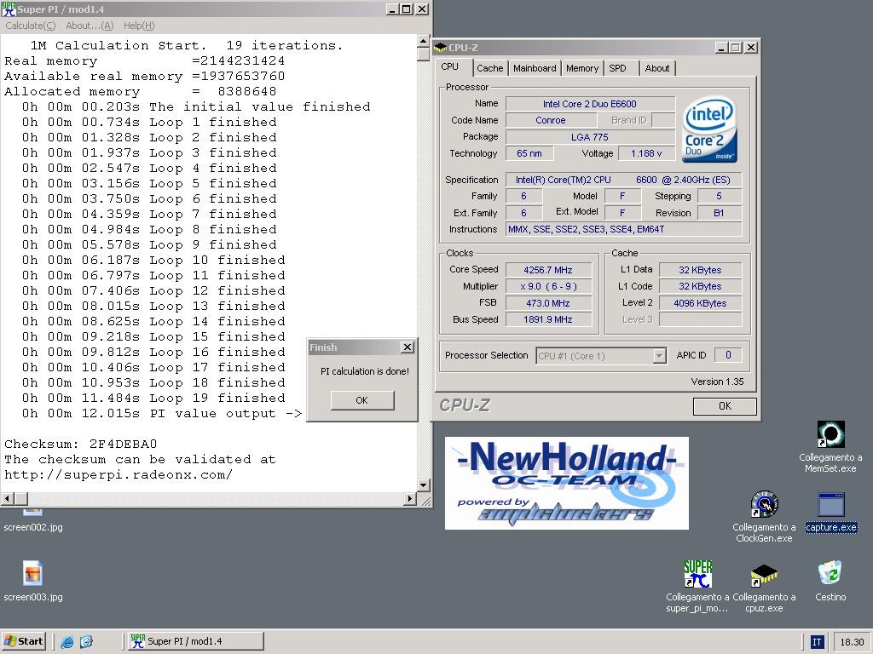Click the CPU-Z title bar chip icon
Viewport: 873px width, 654px height.
(x=441, y=48)
